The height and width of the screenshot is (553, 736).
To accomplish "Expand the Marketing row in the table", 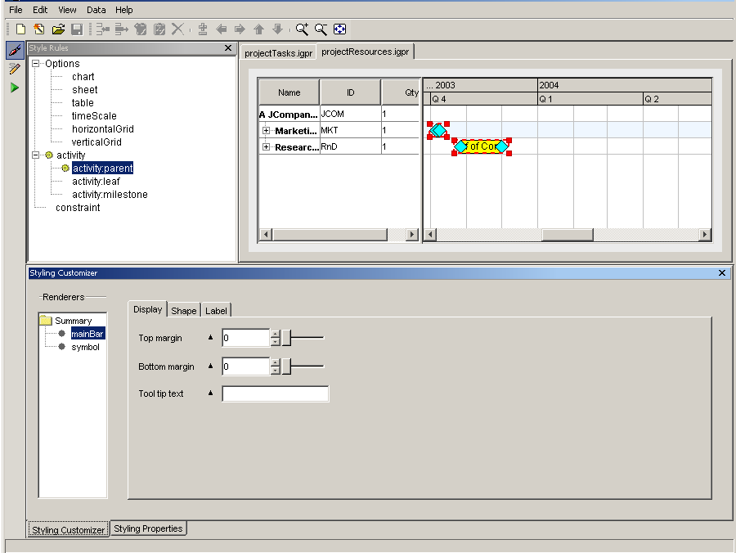I will point(266,131).
